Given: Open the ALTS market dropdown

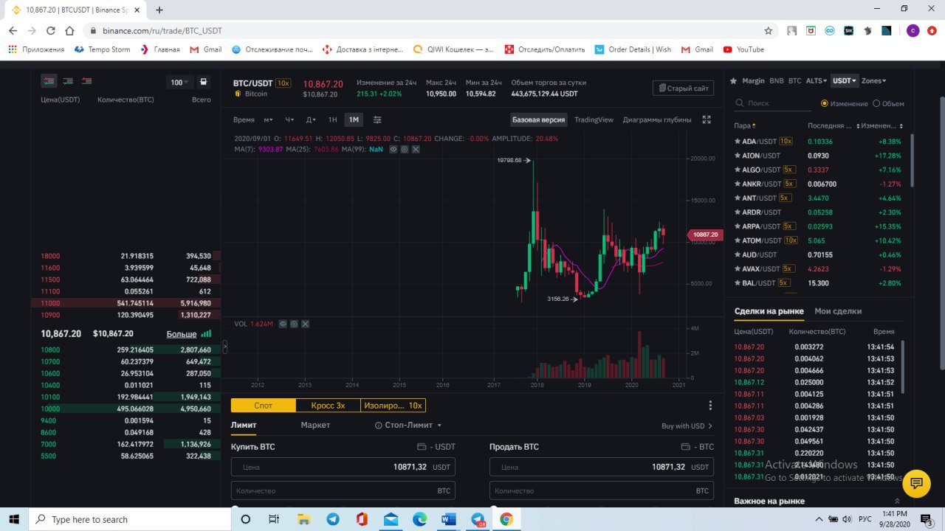Looking at the screenshot, I should (817, 80).
